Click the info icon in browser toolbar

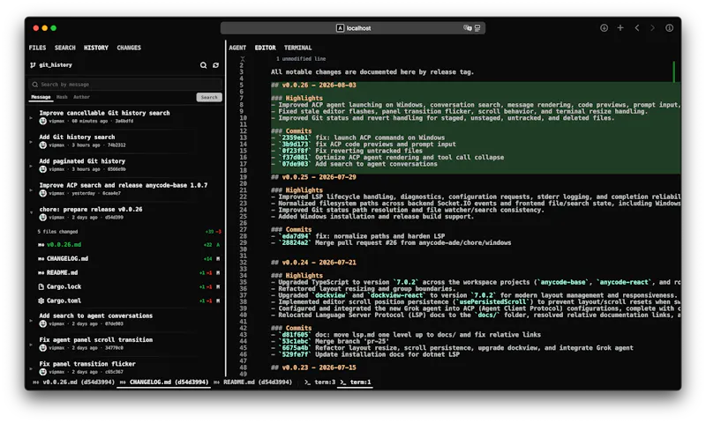point(670,28)
